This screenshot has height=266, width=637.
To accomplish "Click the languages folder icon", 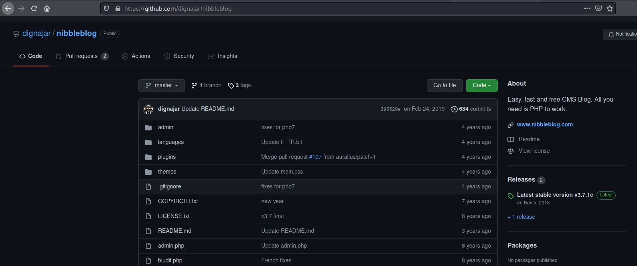I will point(148,142).
